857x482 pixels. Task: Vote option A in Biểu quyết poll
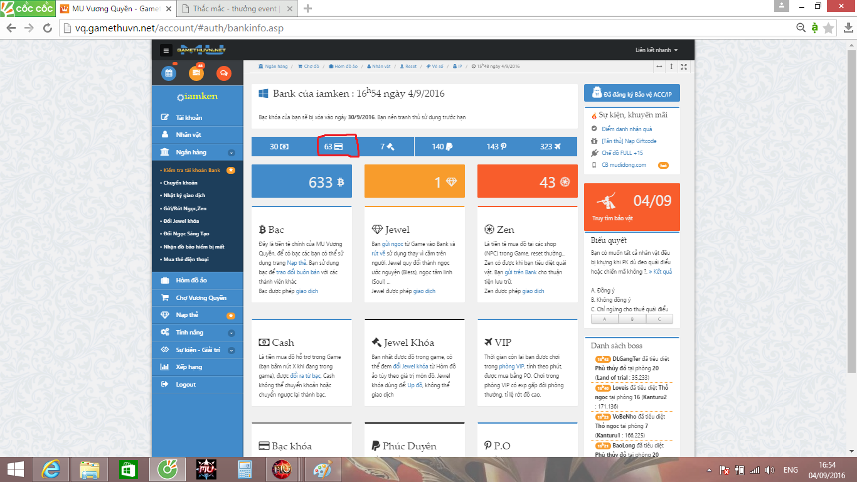tap(605, 319)
